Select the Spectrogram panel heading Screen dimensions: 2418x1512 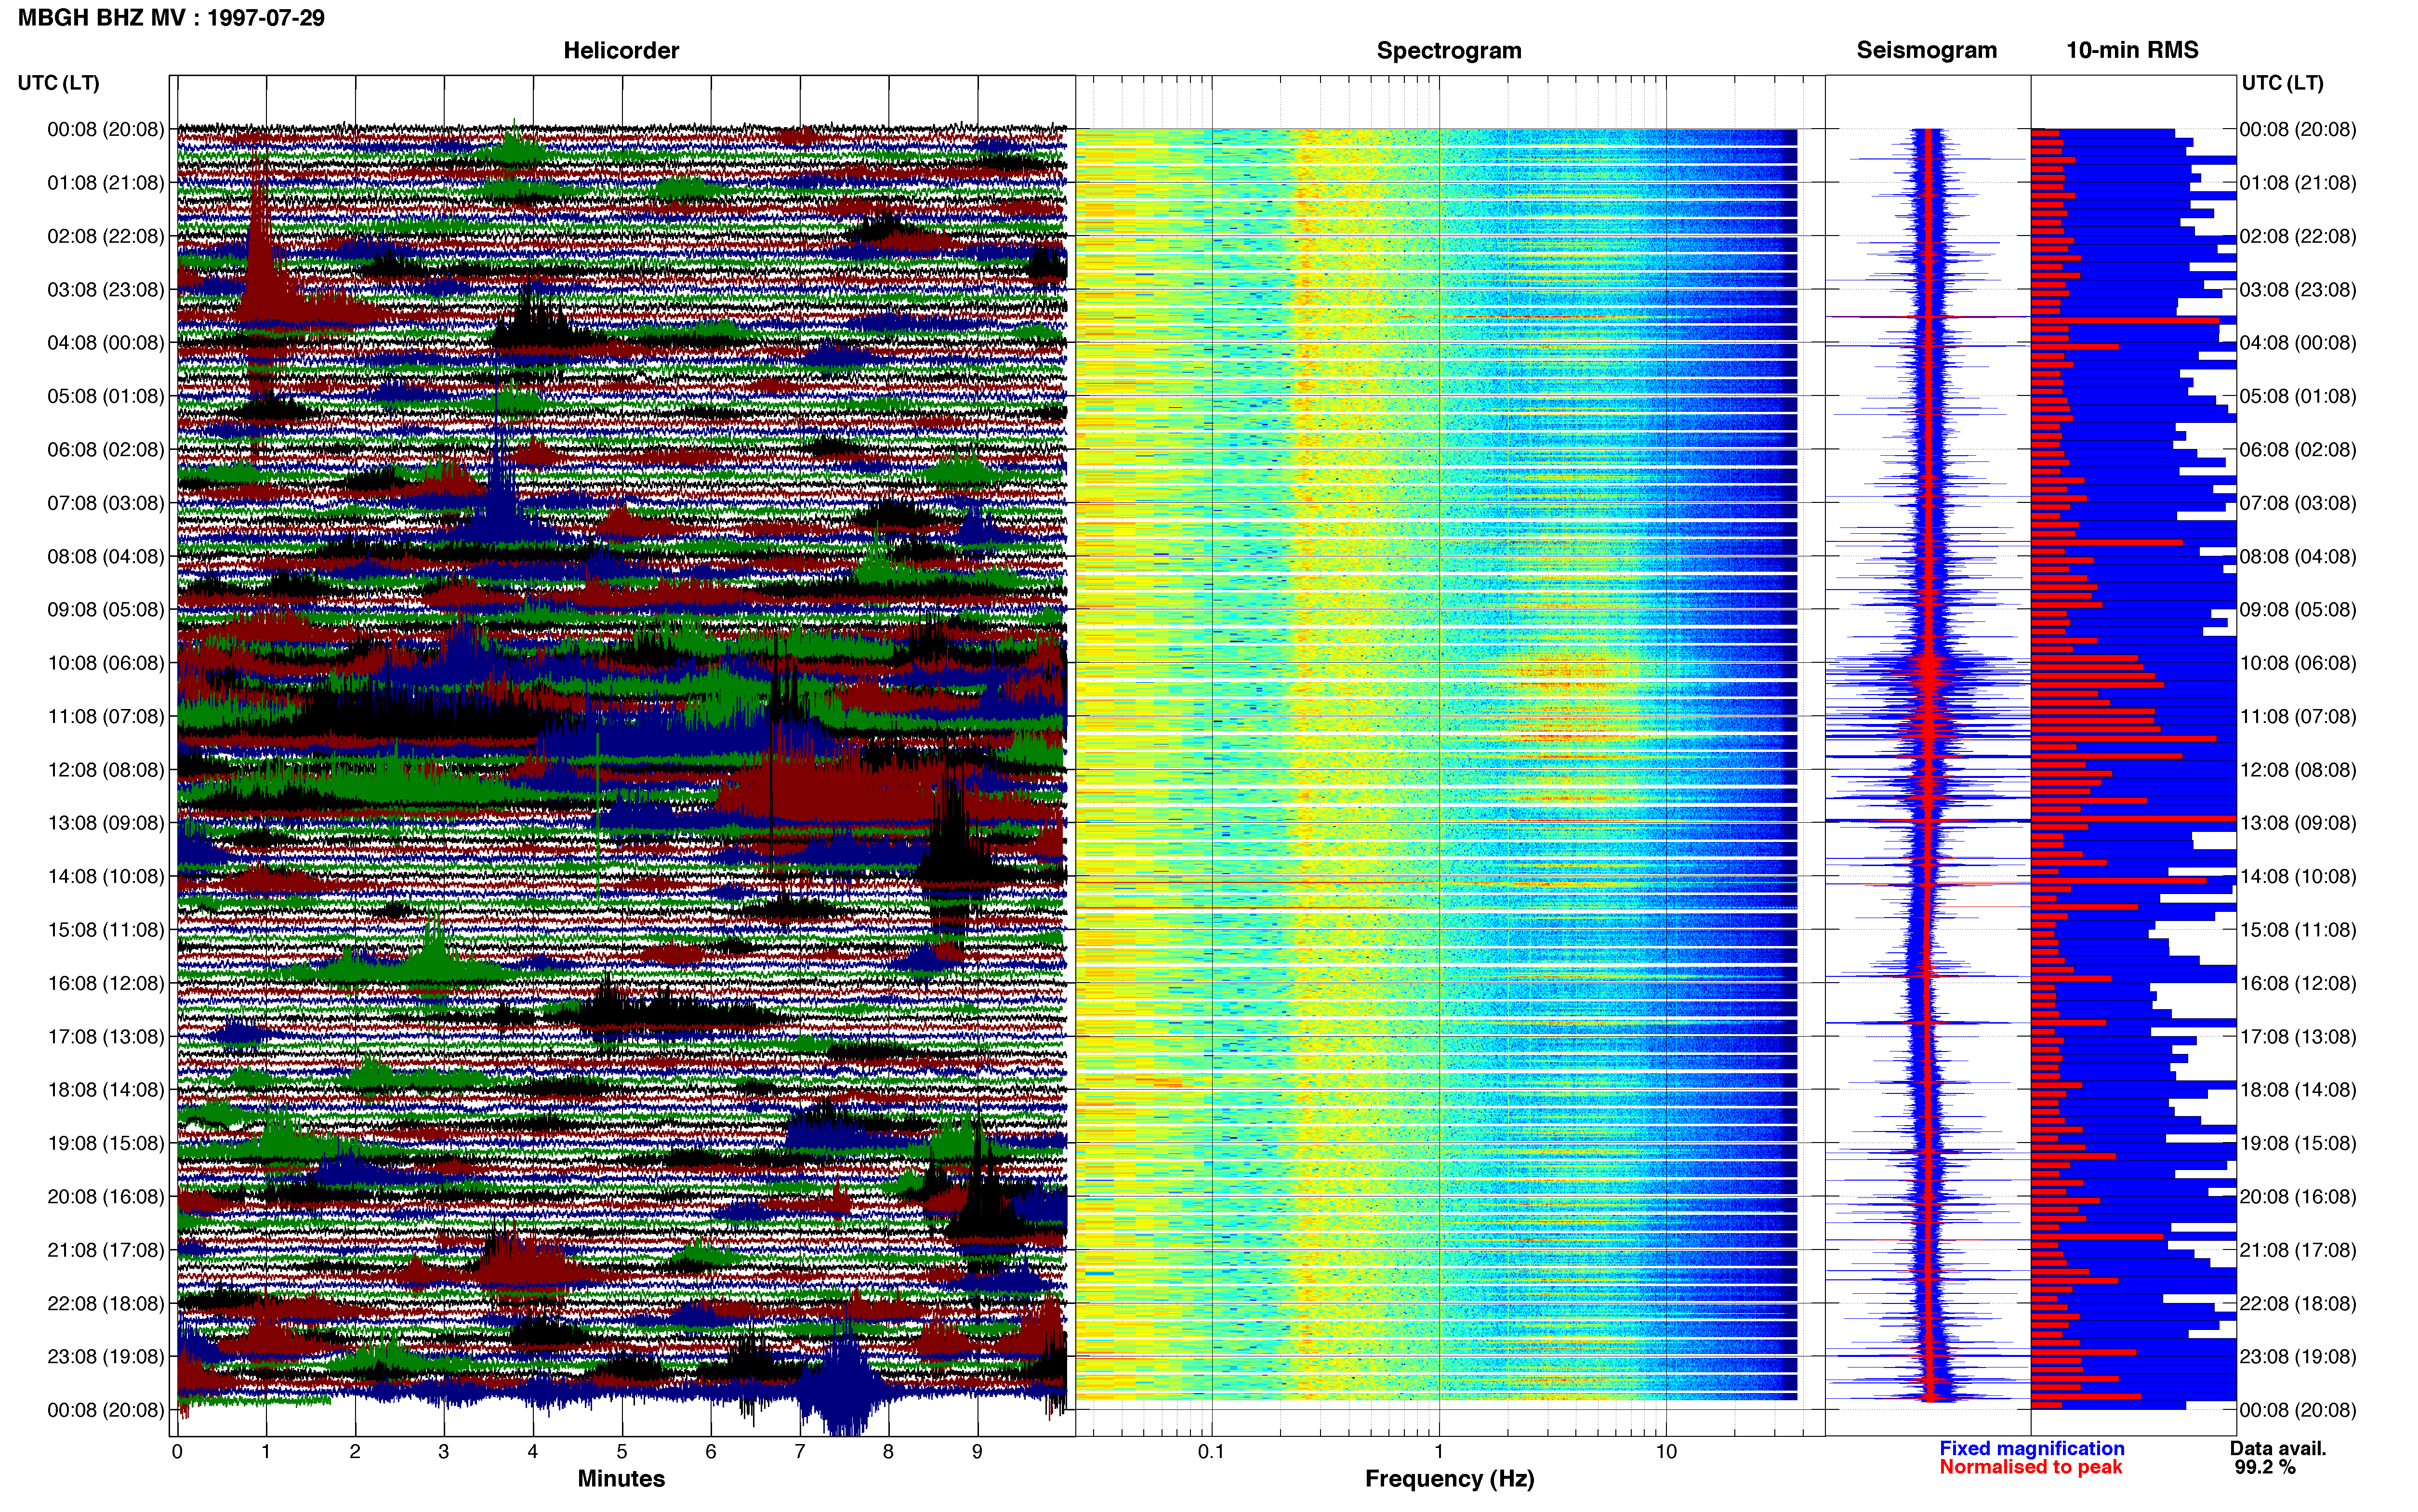point(1449,50)
